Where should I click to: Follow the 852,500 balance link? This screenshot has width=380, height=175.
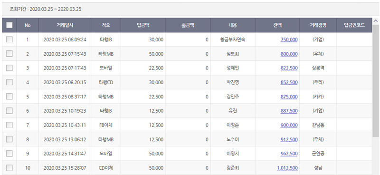[x=289, y=83]
